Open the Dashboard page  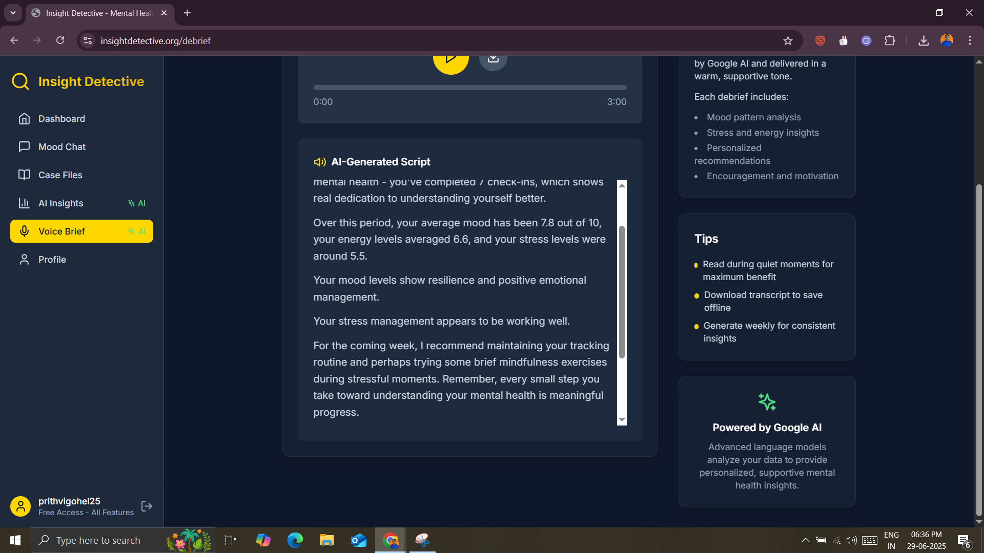61,119
